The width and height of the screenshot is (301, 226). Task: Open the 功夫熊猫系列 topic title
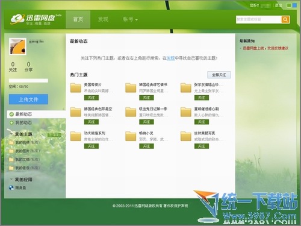(95, 133)
